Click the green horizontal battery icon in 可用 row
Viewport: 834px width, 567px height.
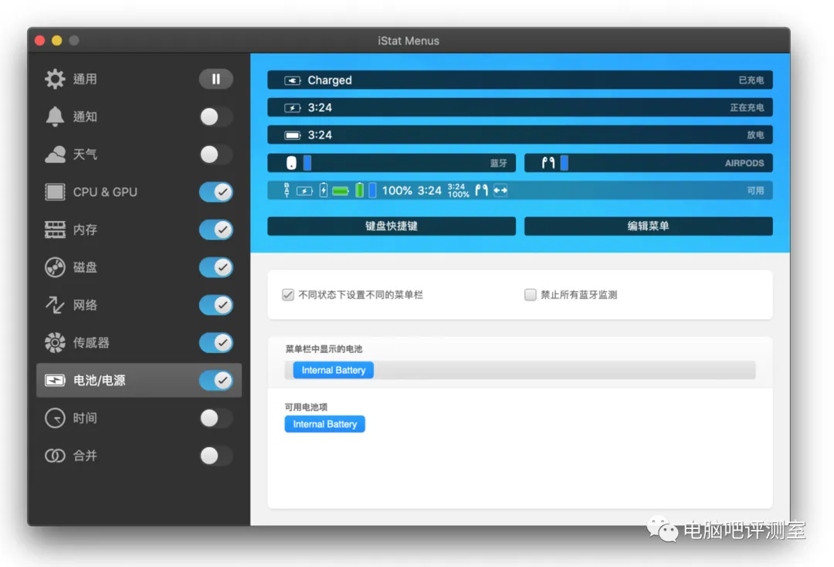tap(341, 191)
